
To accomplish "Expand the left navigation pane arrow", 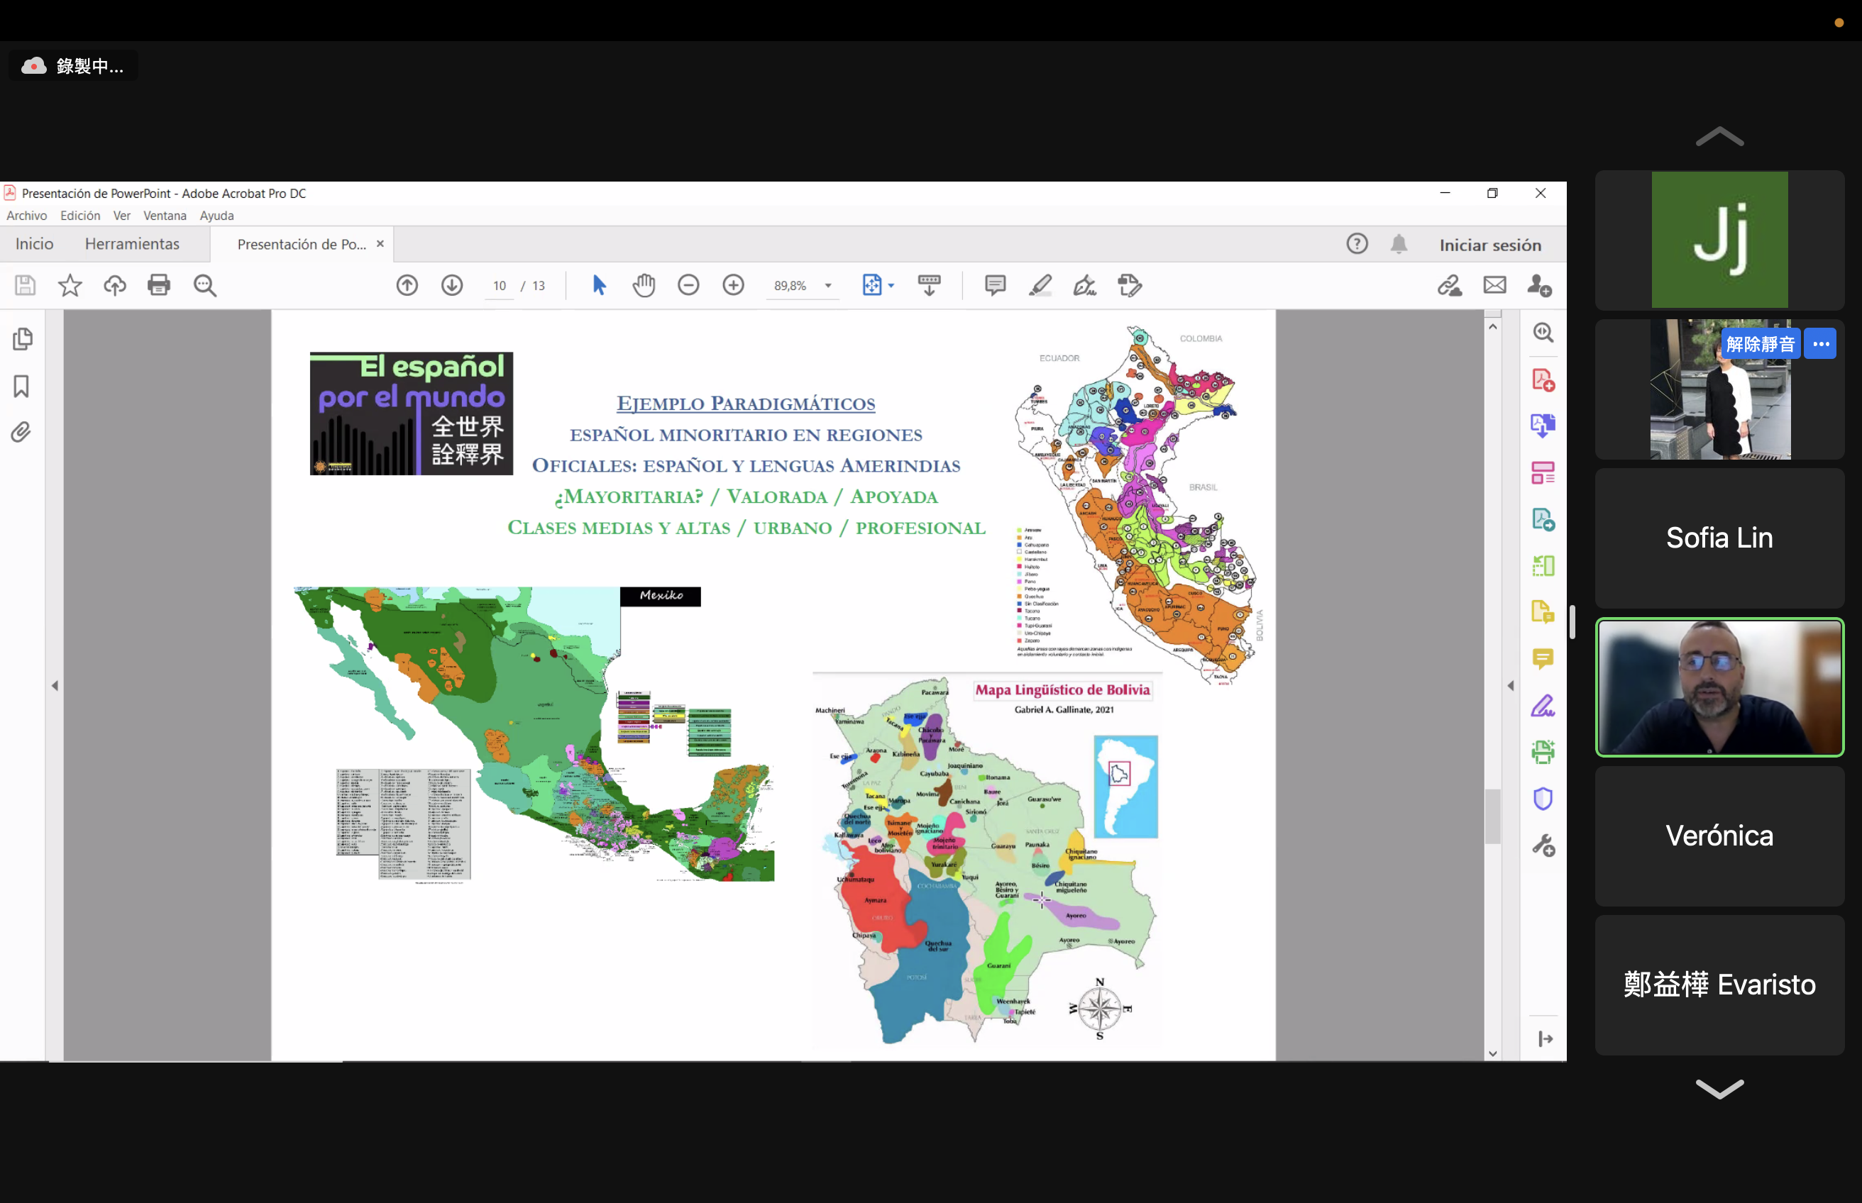I will point(55,686).
